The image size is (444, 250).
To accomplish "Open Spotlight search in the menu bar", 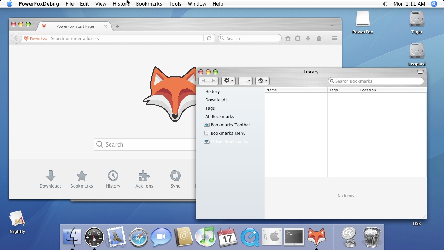I will point(434,4).
